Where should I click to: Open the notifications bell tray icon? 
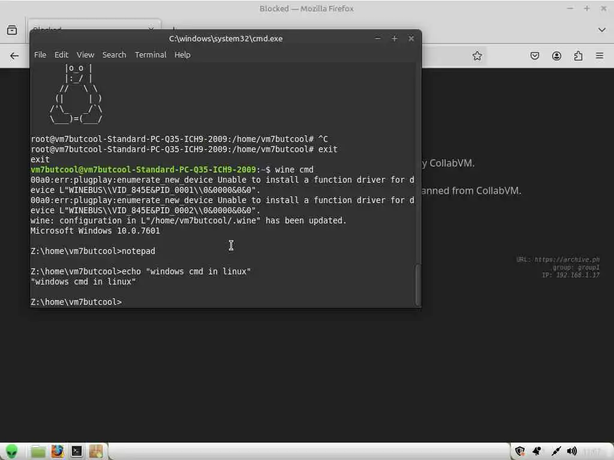(x=537, y=452)
